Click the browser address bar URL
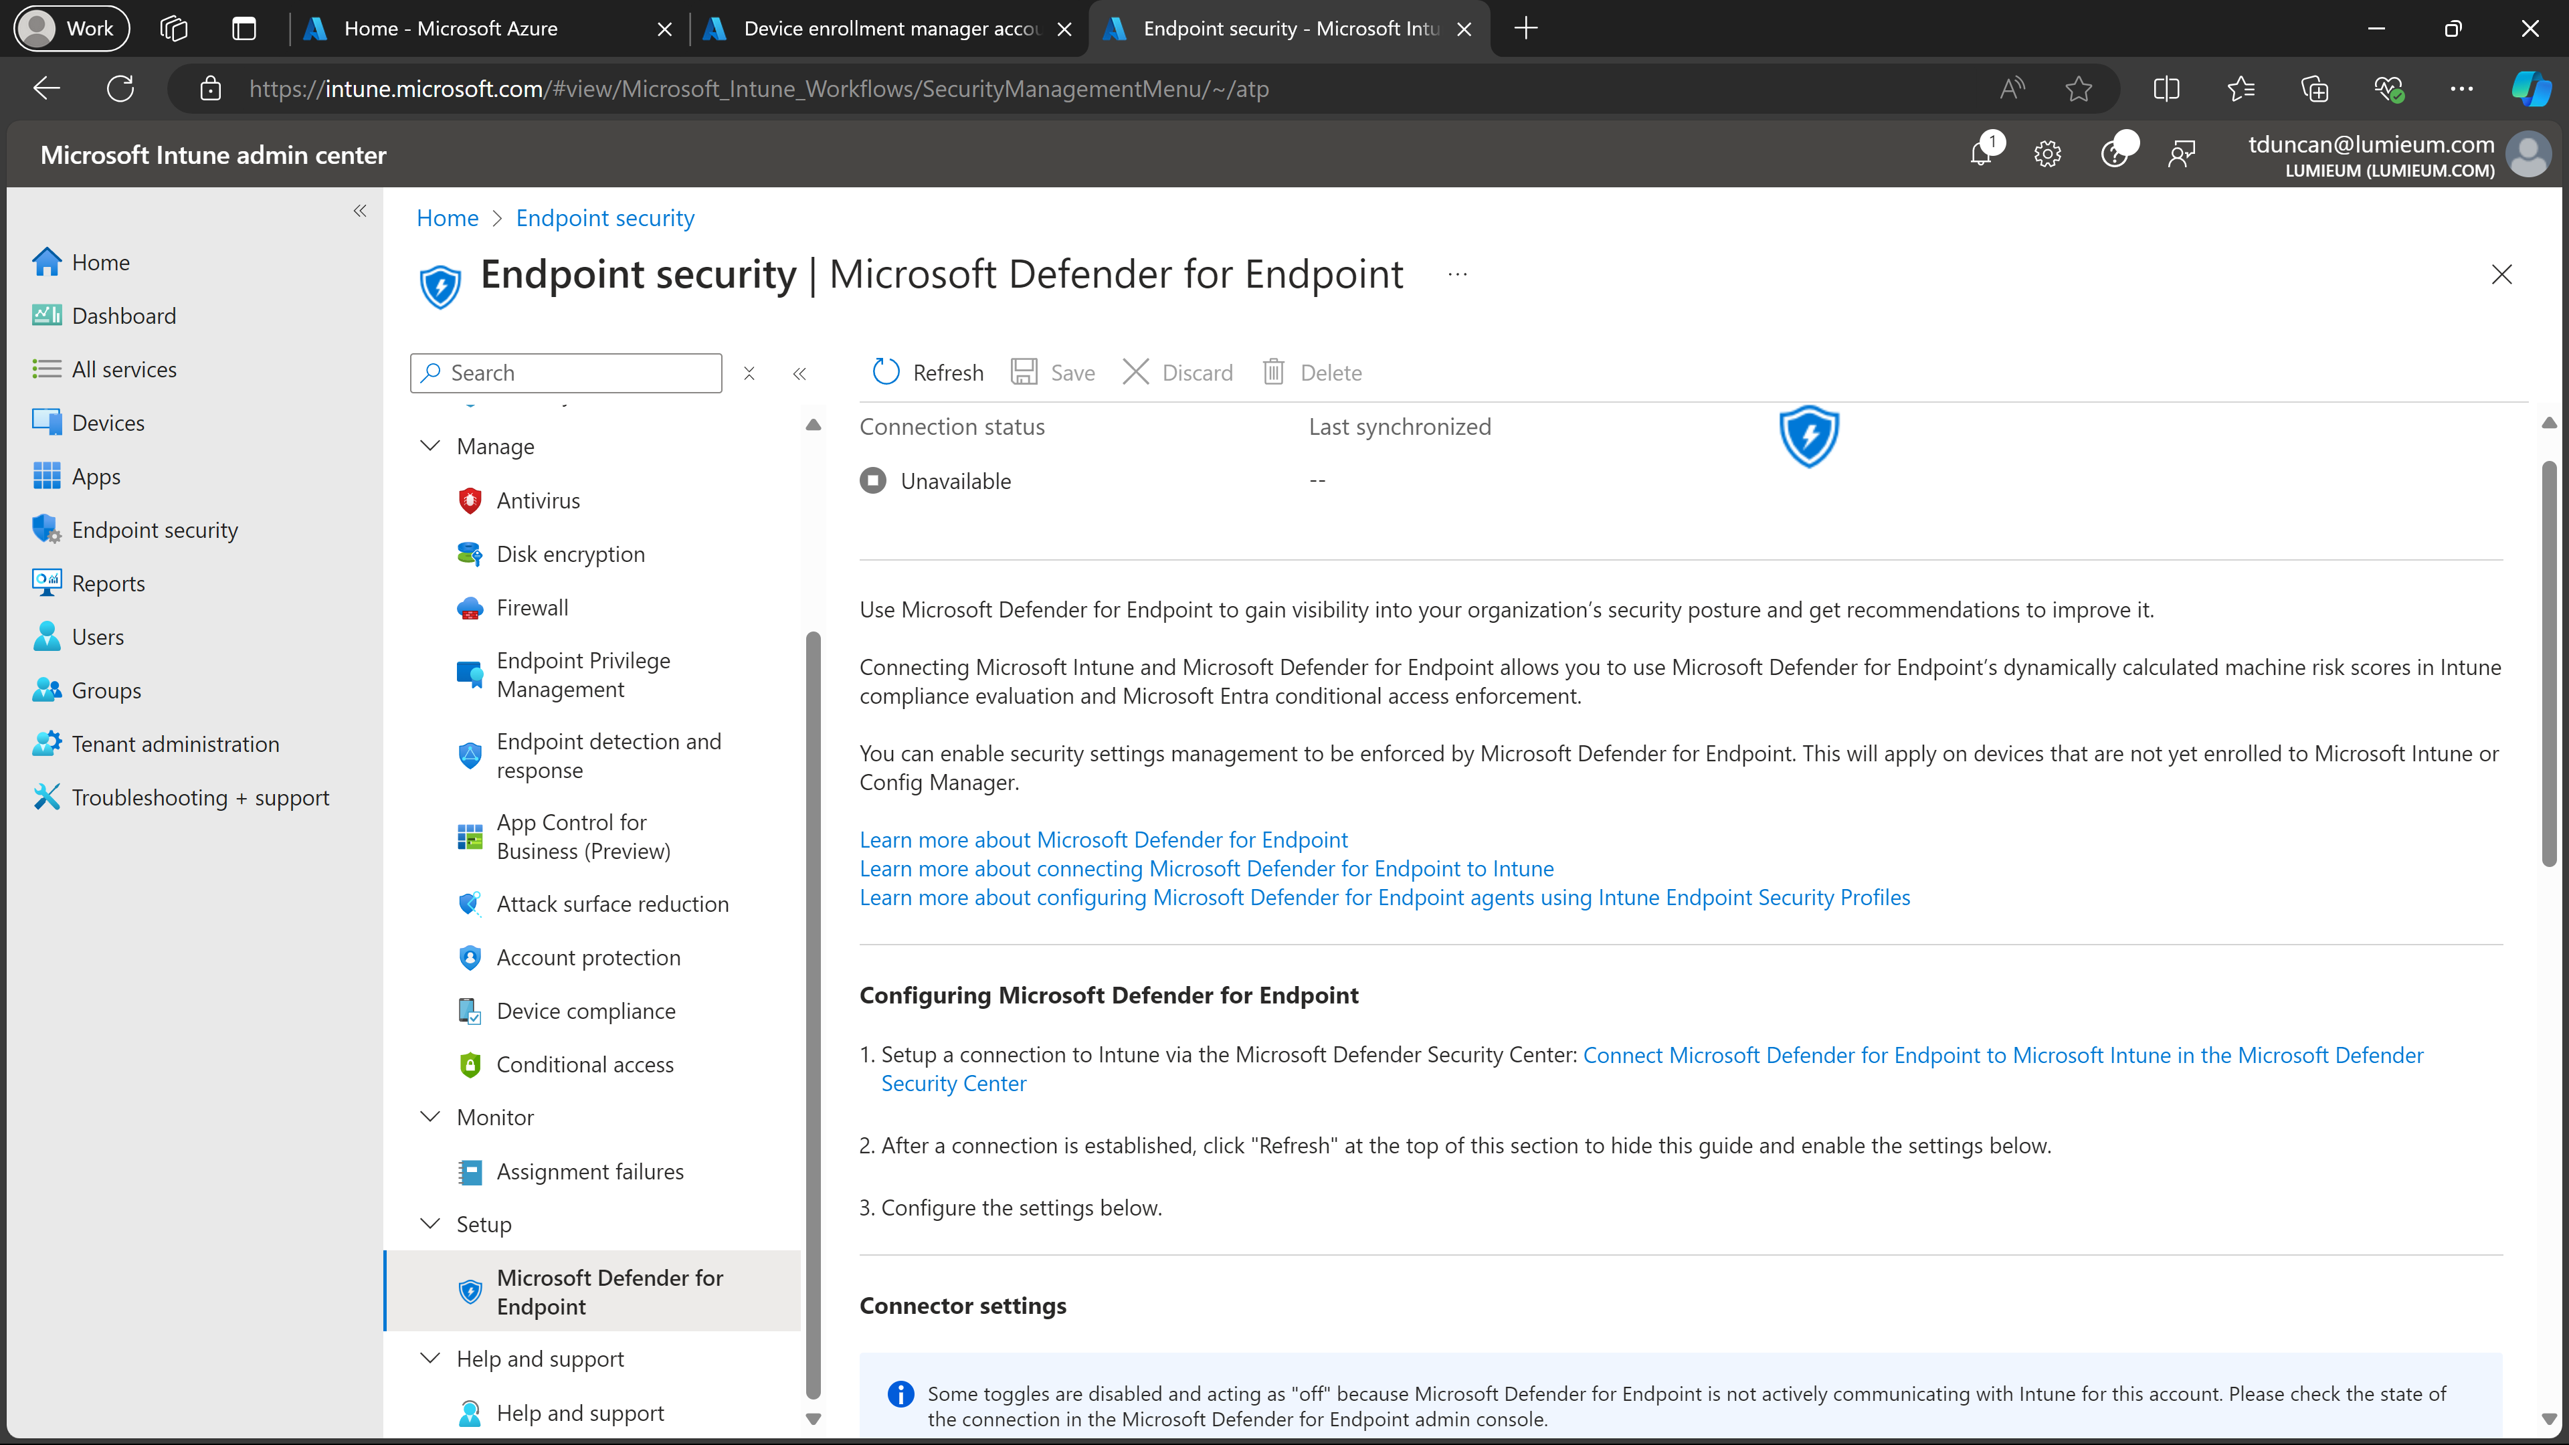 (758, 89)
